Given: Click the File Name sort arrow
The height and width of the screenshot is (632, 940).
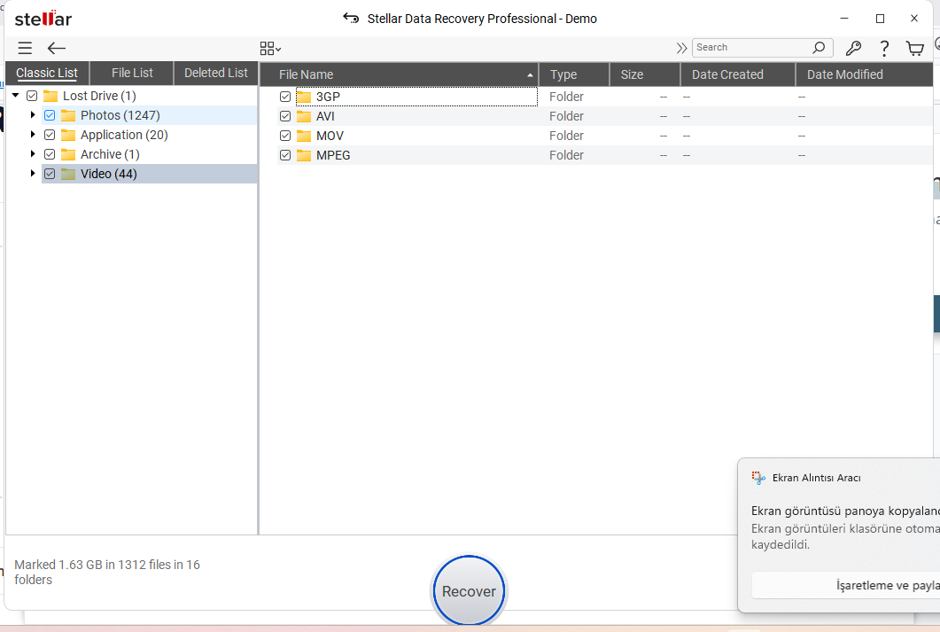Looking at the screenshot, I should pyautogui.click(x=530, y=75).
